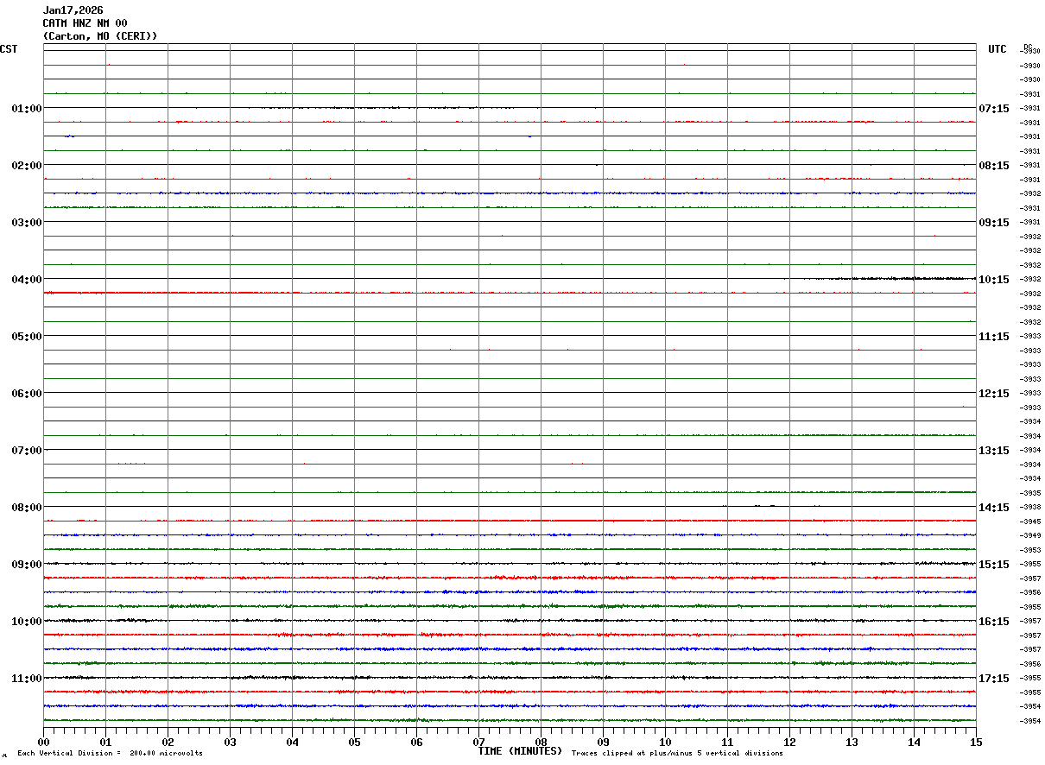Select the 09:00 CST time label
The image size is (1045, 765).
click(27, 565)
